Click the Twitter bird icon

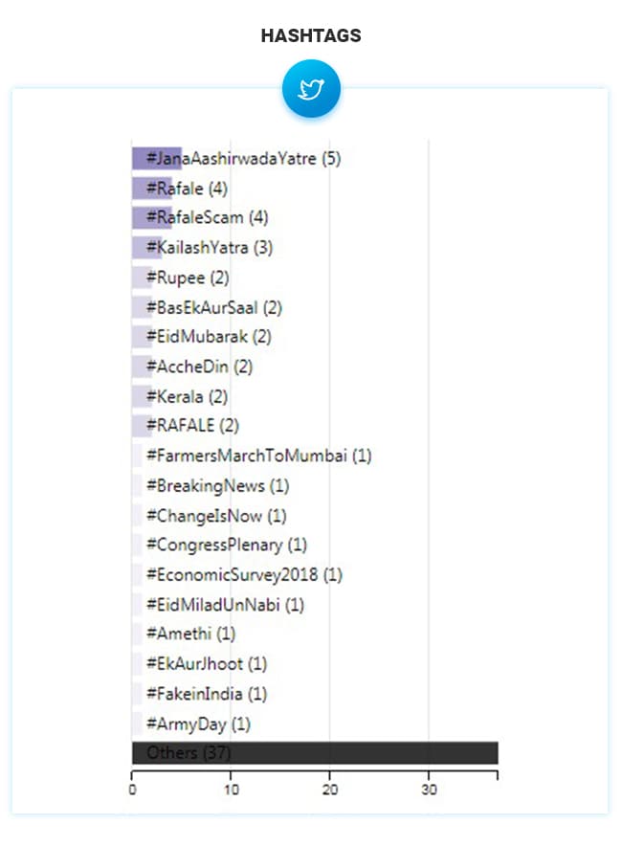pyautogui.click(x=311, y=89)
